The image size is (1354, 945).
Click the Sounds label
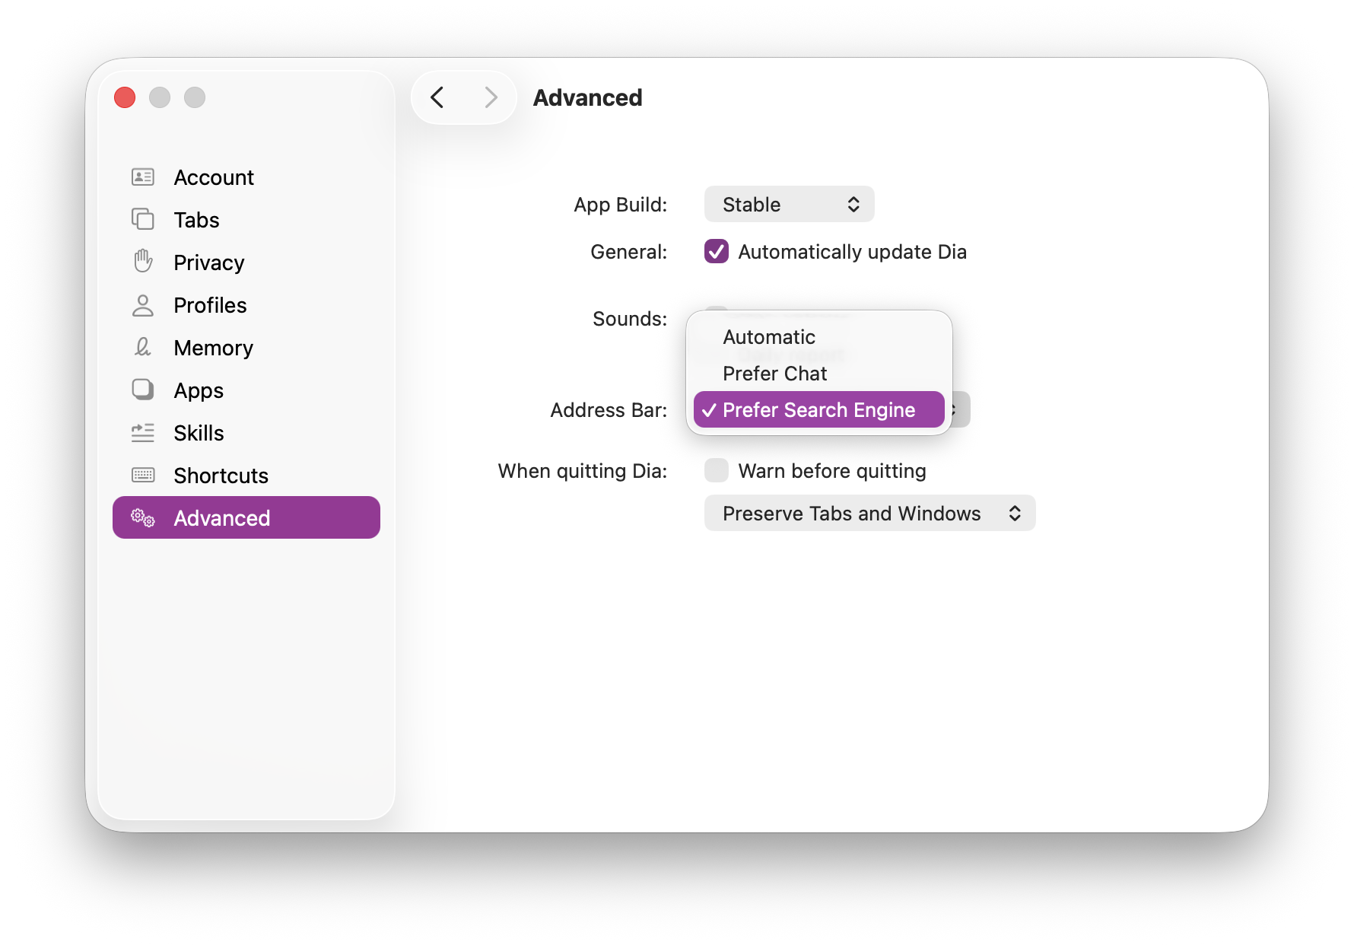click(630, 319)
